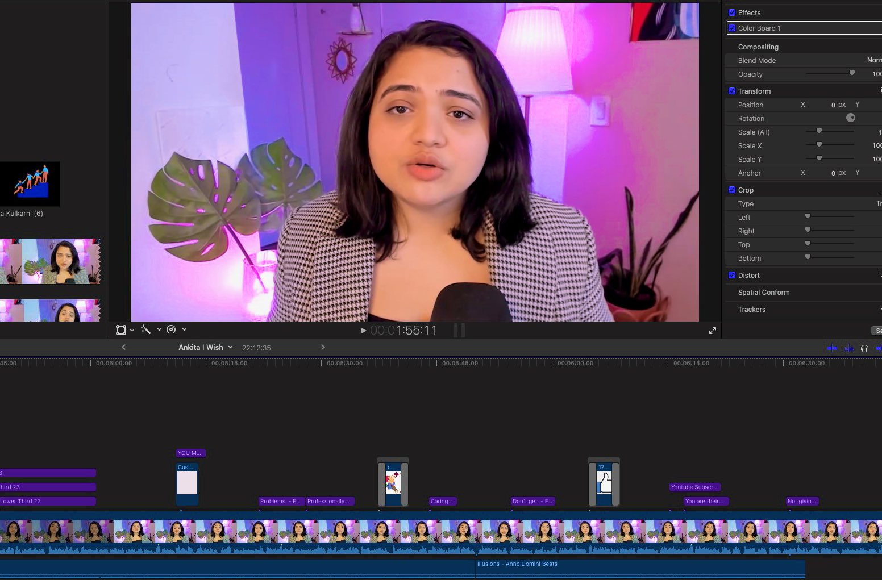Go forward in timeline history
This screenshot has width=882, height=580.
click(x=323, y=347)
